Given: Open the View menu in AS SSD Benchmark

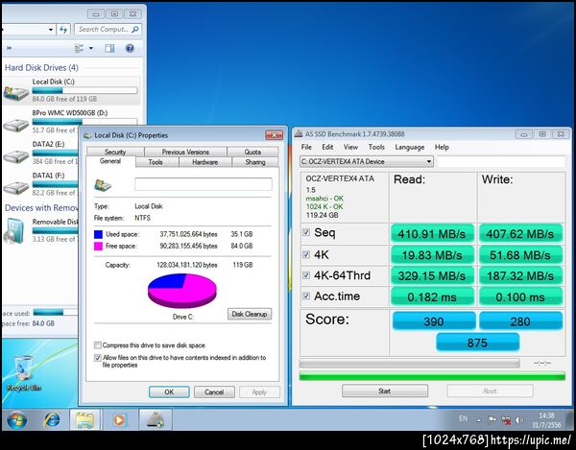Looking at the screenshot, I should point(350,147).
